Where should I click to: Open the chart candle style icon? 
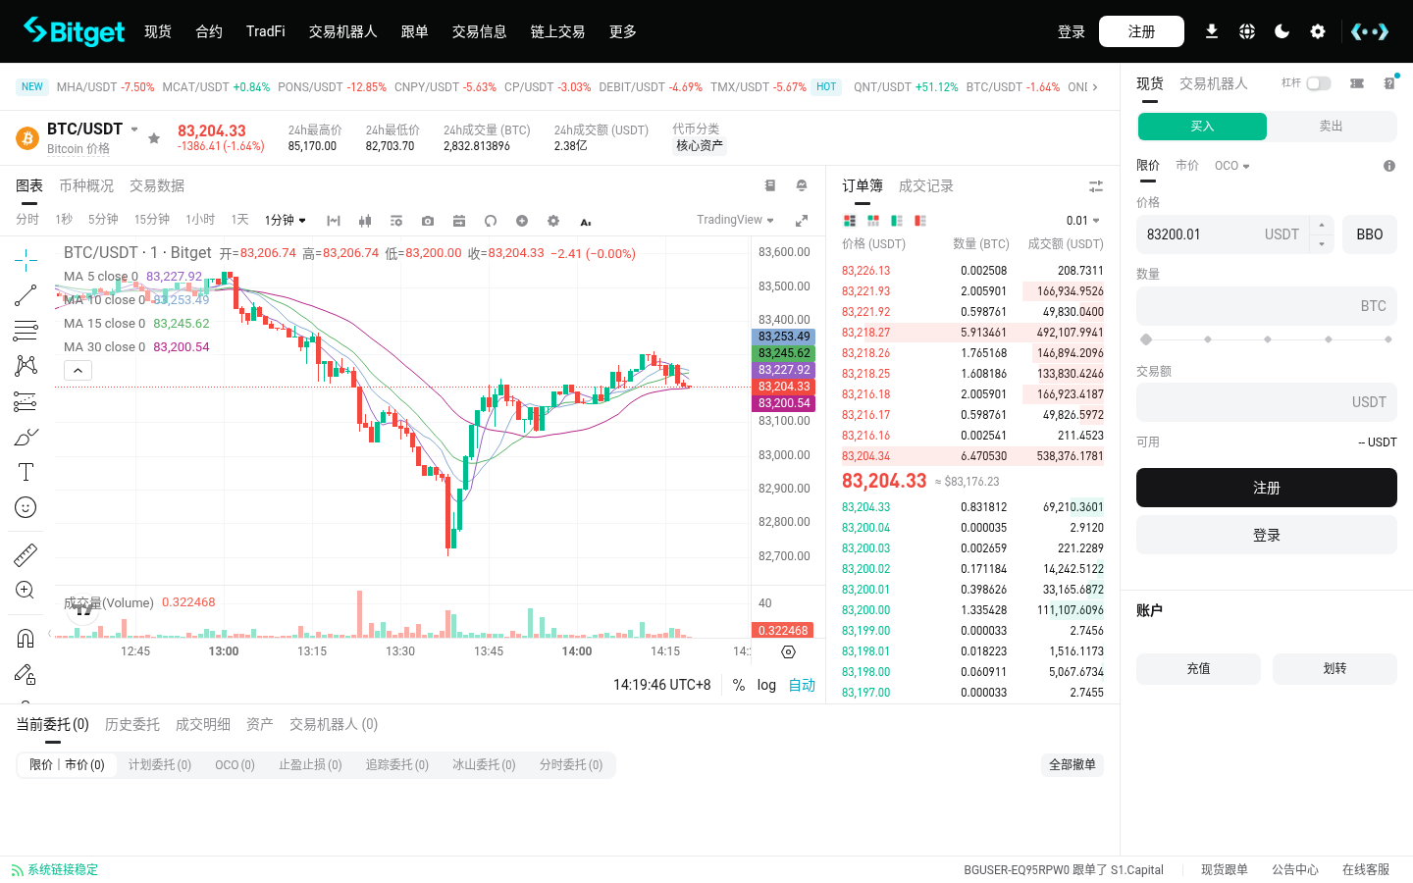[x=365, y=221]
